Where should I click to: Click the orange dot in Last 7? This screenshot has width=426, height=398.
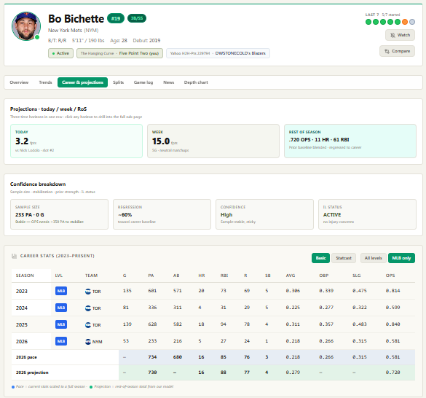405,22
